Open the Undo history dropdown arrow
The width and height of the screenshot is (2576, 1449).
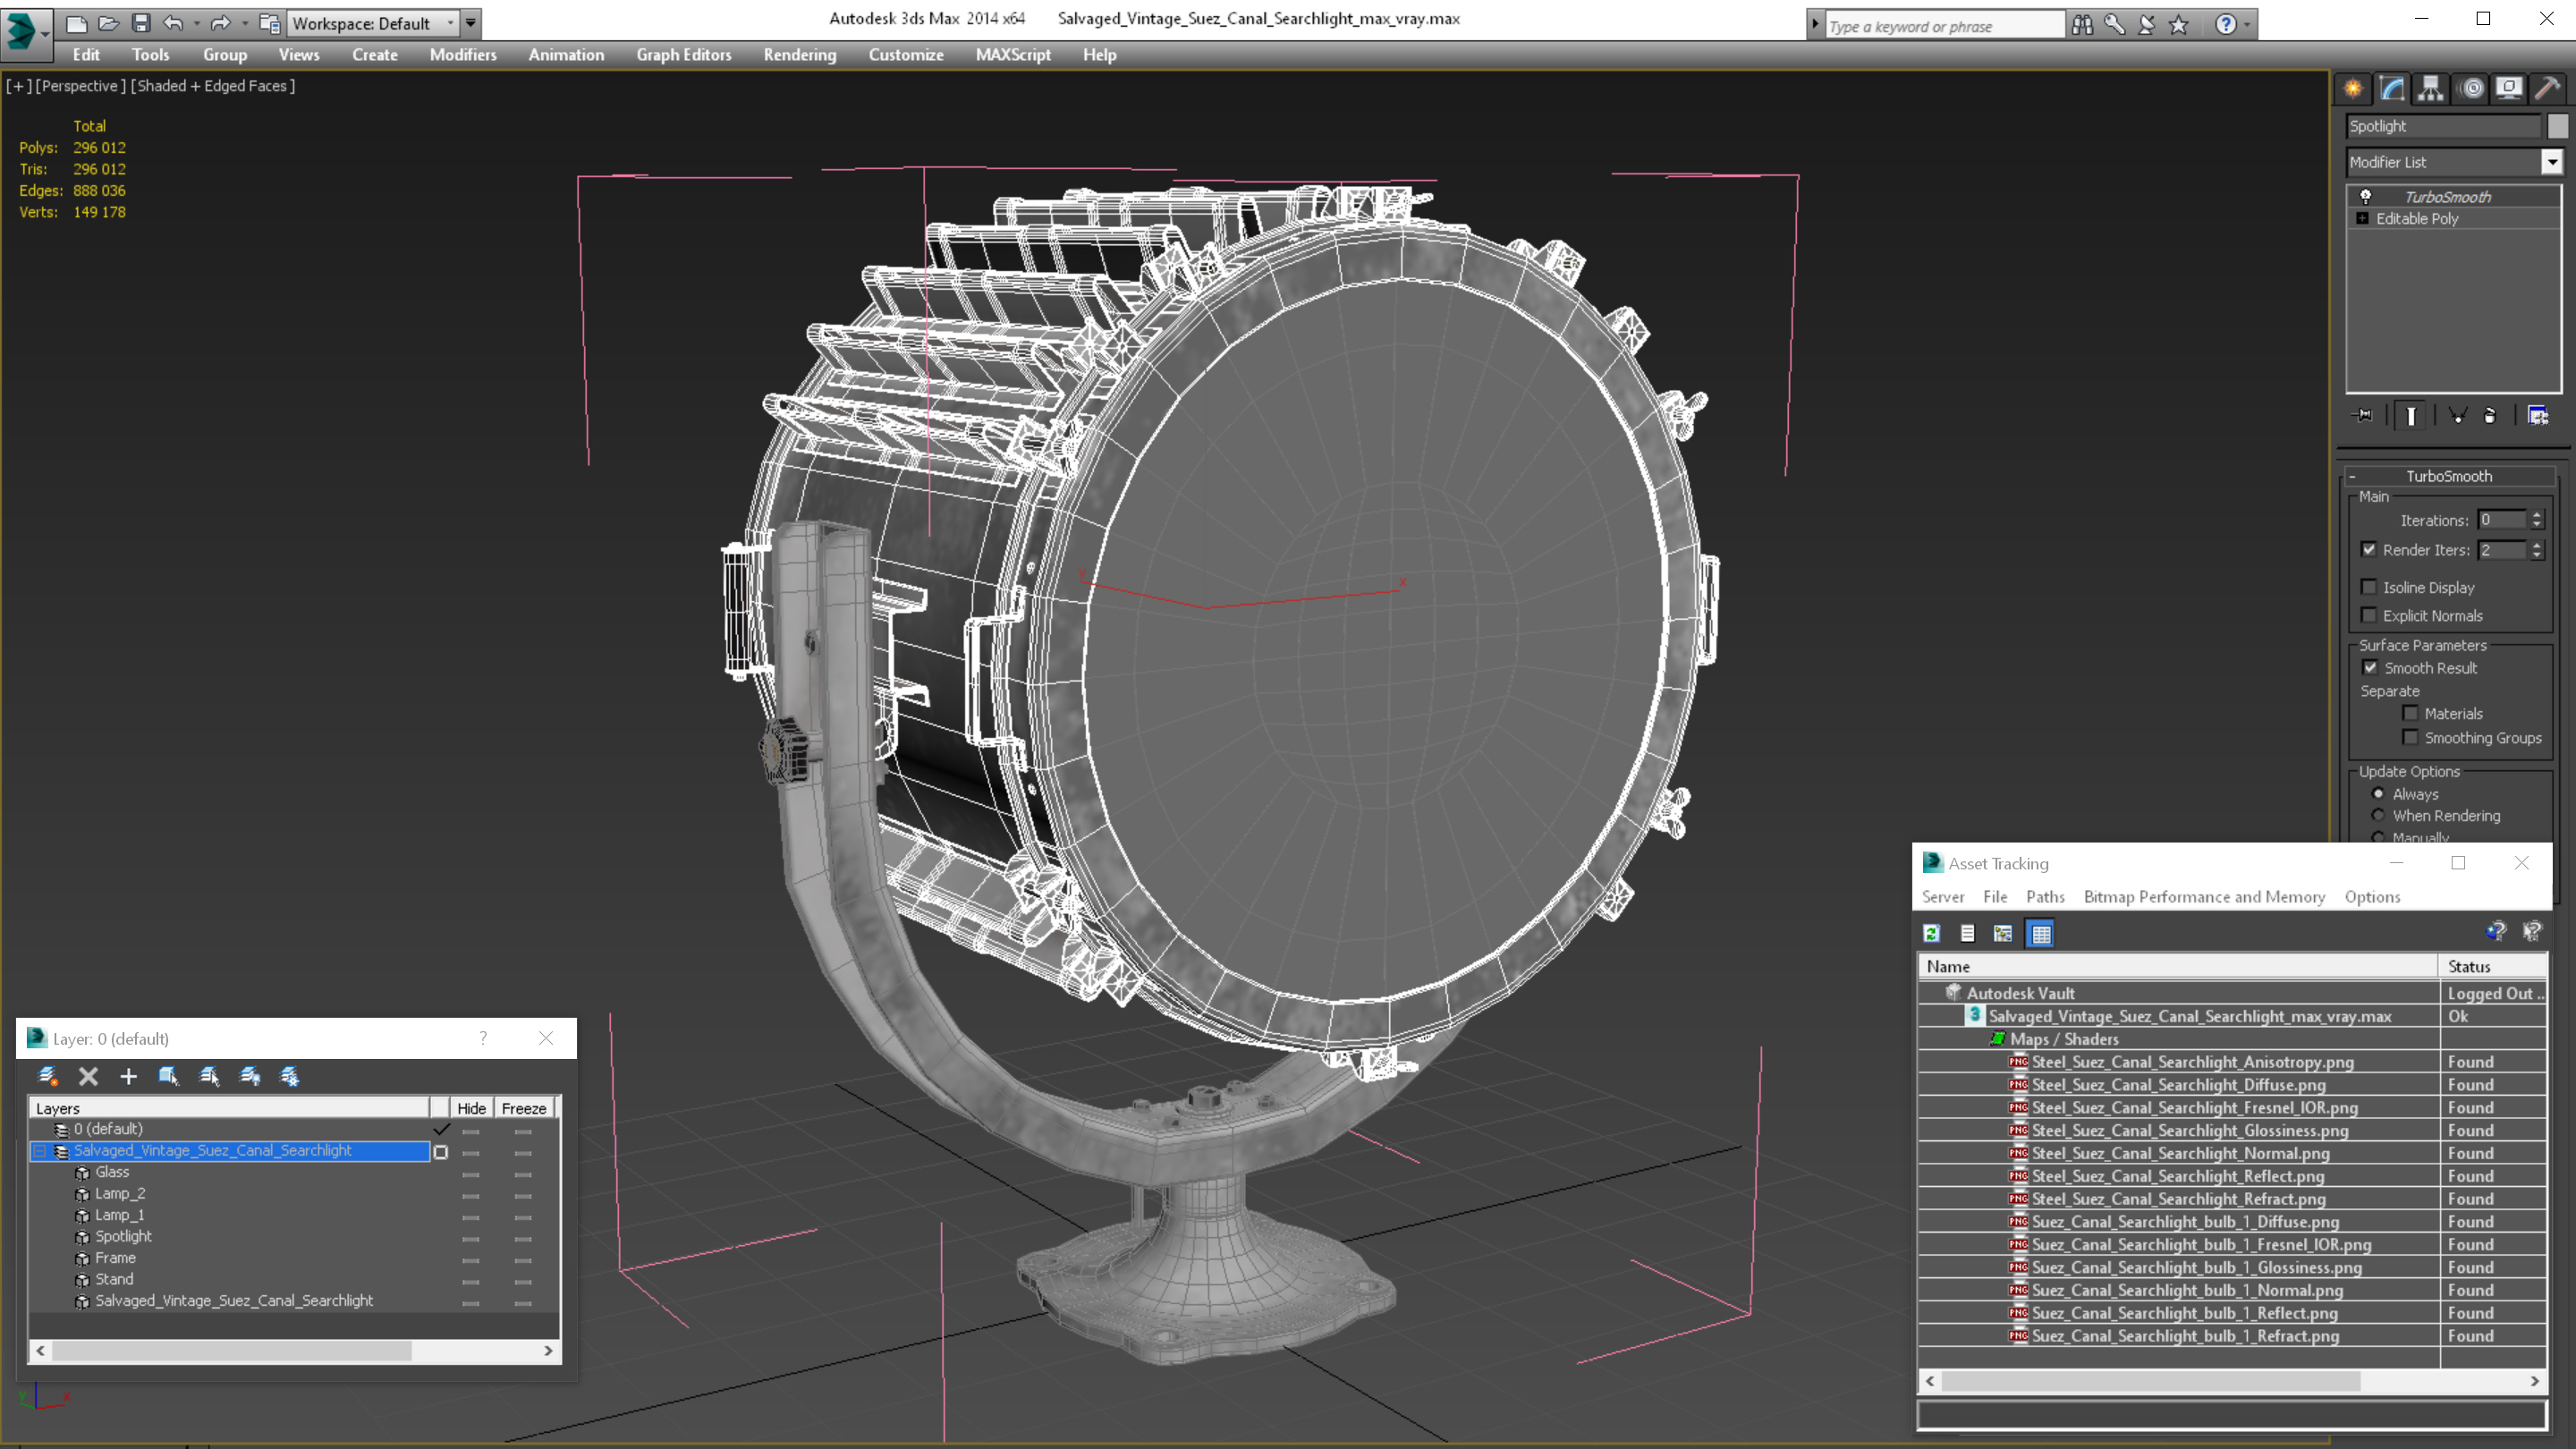click(x=196, y=23)
